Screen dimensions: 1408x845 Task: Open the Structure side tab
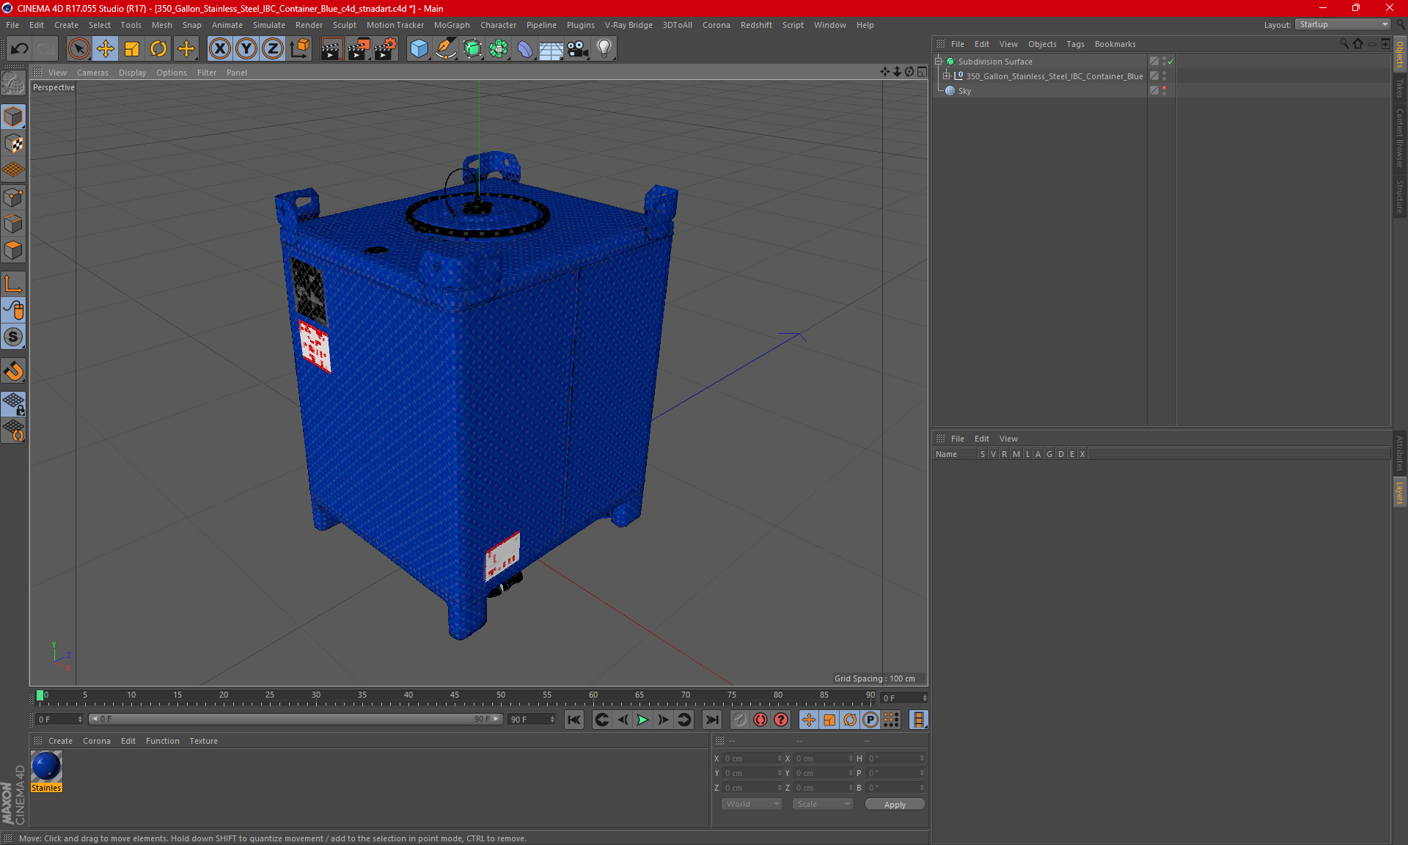[1399, 197]
